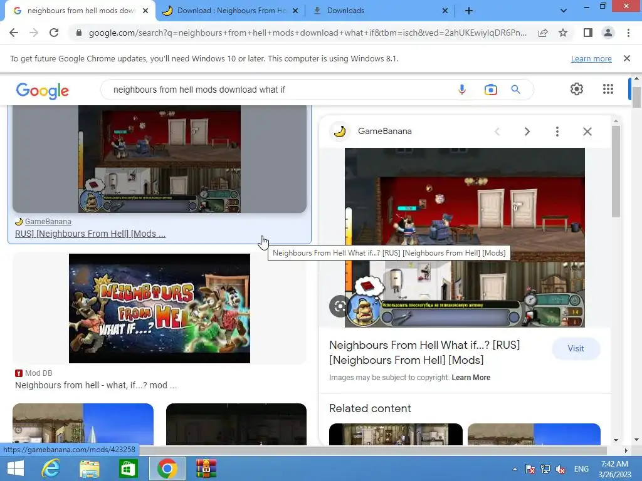Image resolution: width=642 pixels, height=481 pixels.
Task: Click the preview panel scrollbar thumb
Action: point(616,172)
